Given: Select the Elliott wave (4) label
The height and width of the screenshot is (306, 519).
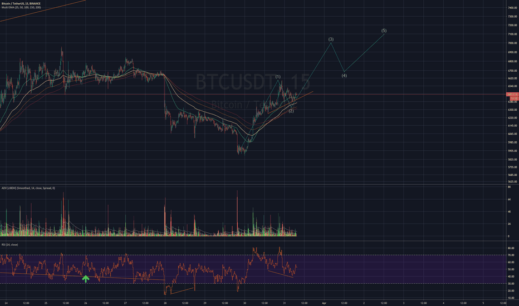Looking at the screenshot, I should (344, 76).
